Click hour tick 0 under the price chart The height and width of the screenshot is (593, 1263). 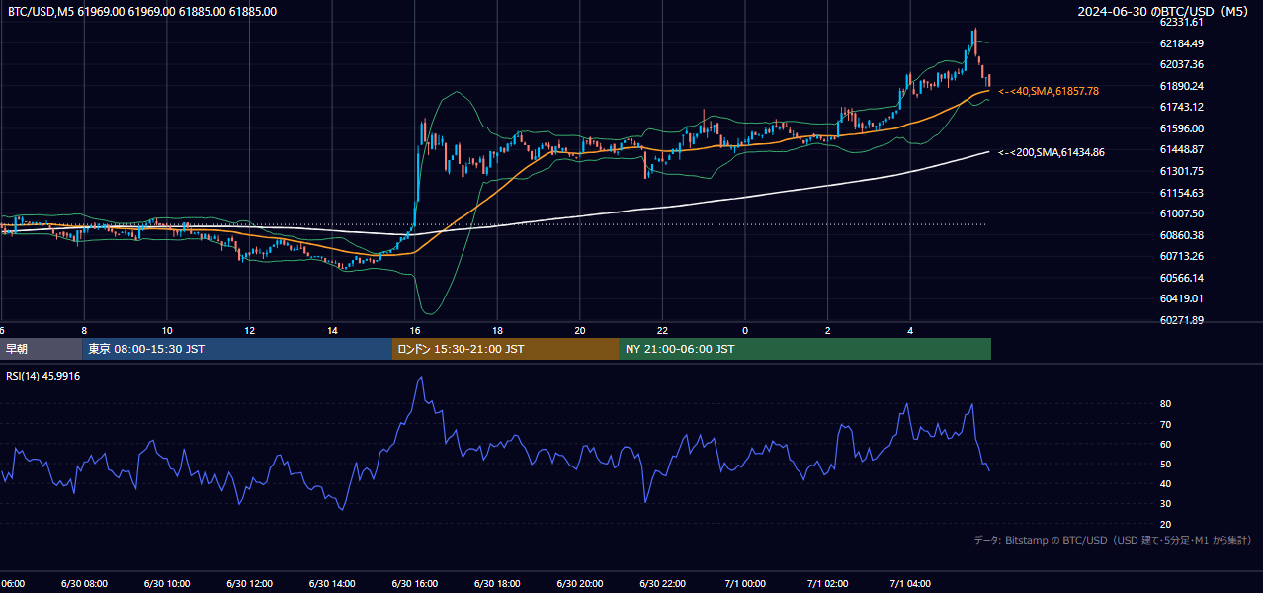pos(745,330)
